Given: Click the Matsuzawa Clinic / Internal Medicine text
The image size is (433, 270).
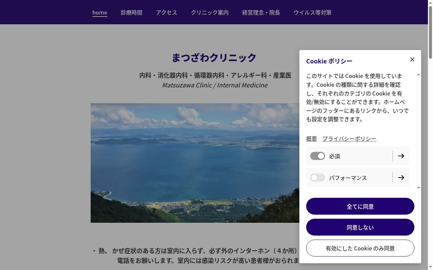Looking at the screenshot, I should (215, 85).
